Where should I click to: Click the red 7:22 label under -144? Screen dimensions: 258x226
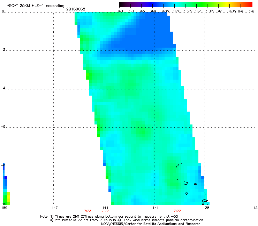click(105, 211)
